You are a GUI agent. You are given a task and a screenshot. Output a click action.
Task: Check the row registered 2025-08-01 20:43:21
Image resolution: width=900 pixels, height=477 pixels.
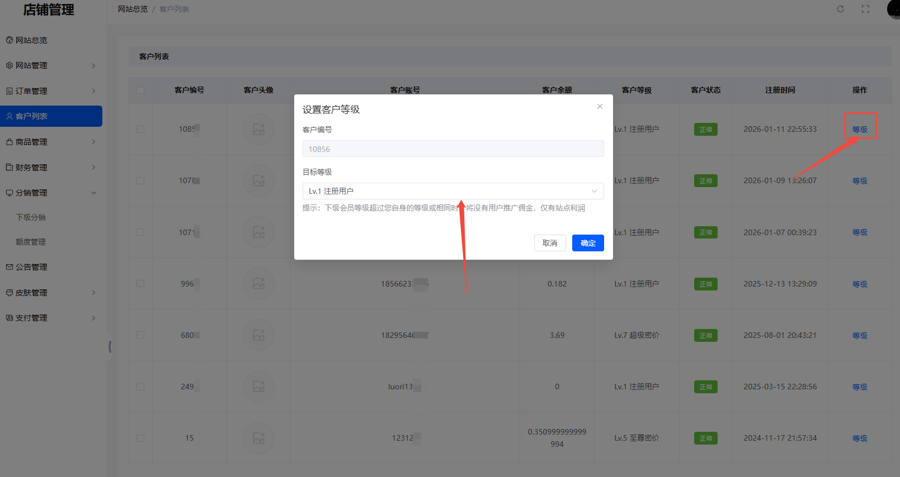tap(140, 335)
